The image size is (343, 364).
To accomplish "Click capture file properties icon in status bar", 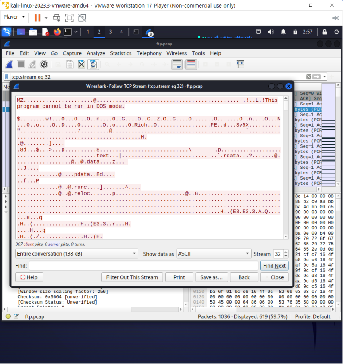I will tap(16, 316).
